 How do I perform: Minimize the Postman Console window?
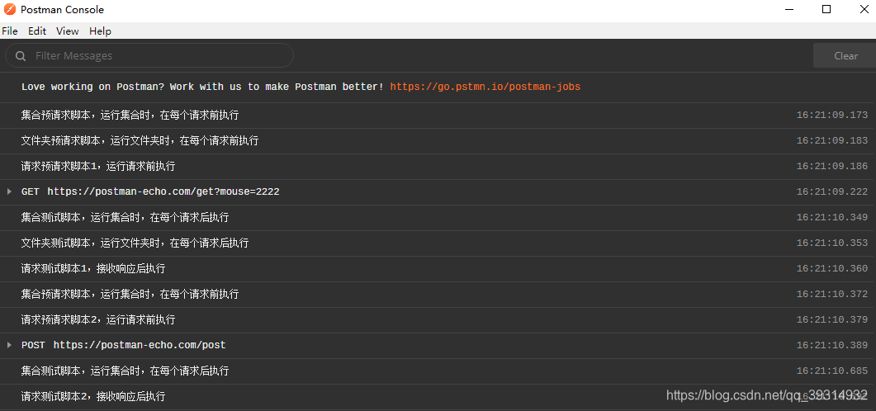[x=789, y=10]
